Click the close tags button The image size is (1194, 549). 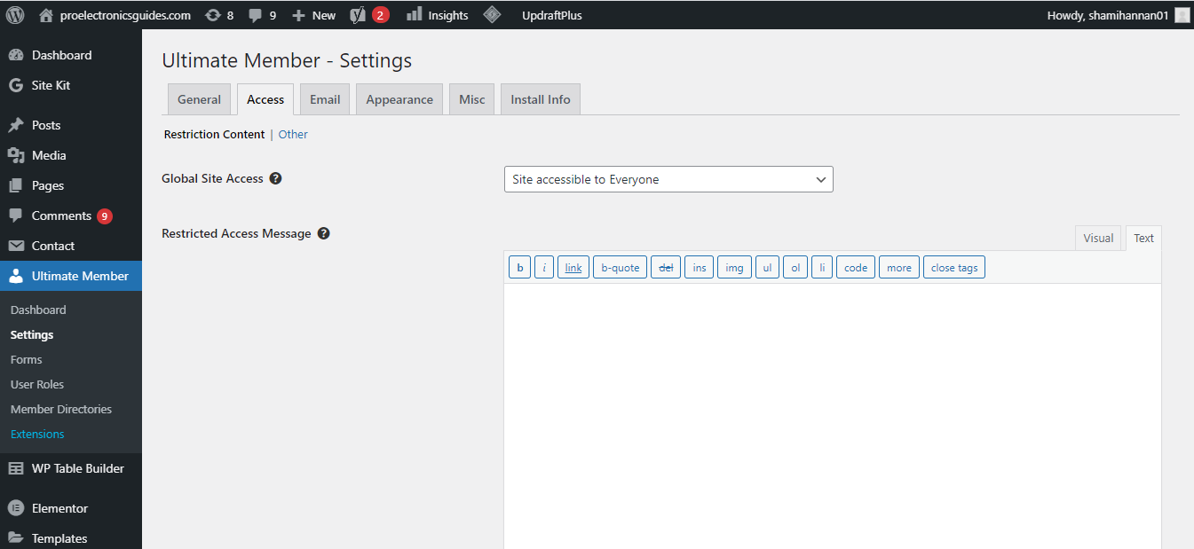pyautogui.click(x=954, y=267)
